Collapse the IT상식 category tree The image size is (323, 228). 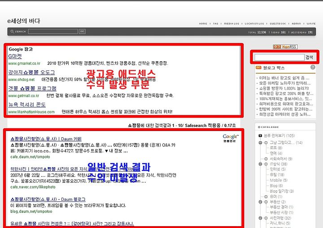(260, 164)
